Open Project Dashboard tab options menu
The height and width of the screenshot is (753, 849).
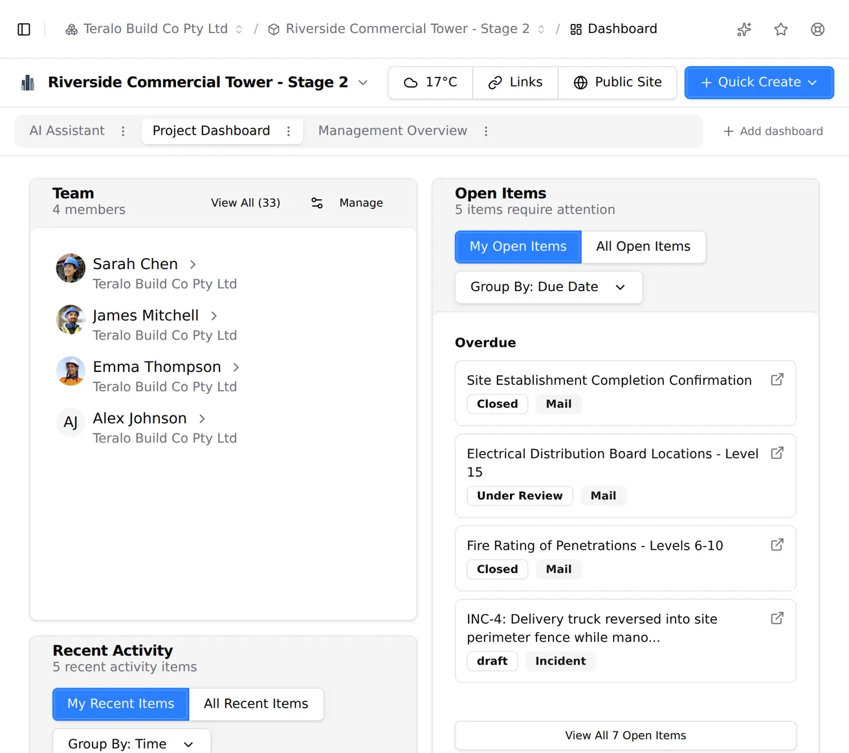289,131
